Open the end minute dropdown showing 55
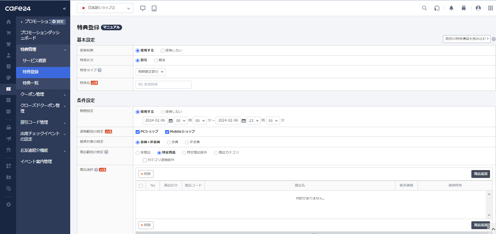This screenshot has width=496, height=234. point(273,121)
